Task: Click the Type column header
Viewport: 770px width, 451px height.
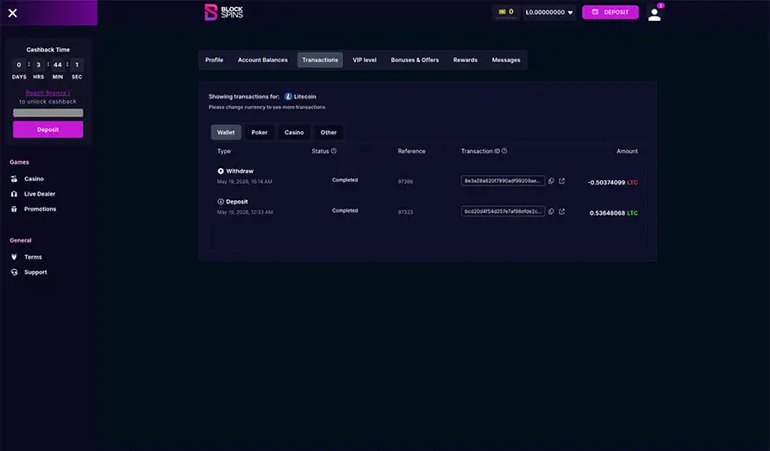Action: click(224, 151)
